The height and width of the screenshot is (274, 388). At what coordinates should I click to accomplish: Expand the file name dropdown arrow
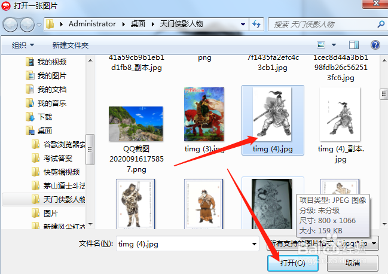(x=254, y=244)
